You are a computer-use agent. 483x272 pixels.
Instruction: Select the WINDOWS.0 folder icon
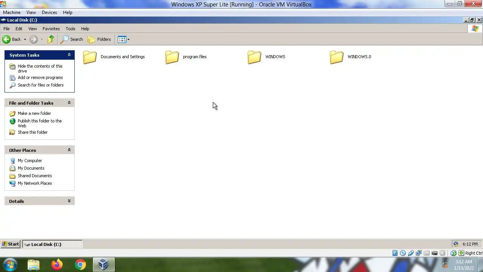pos(337,57)
